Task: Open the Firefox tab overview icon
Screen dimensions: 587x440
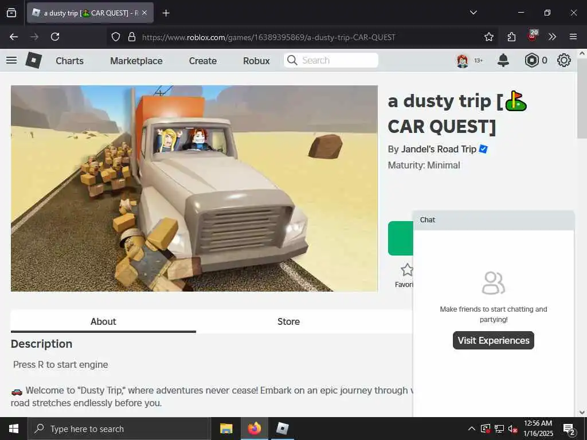Action: 11,13
